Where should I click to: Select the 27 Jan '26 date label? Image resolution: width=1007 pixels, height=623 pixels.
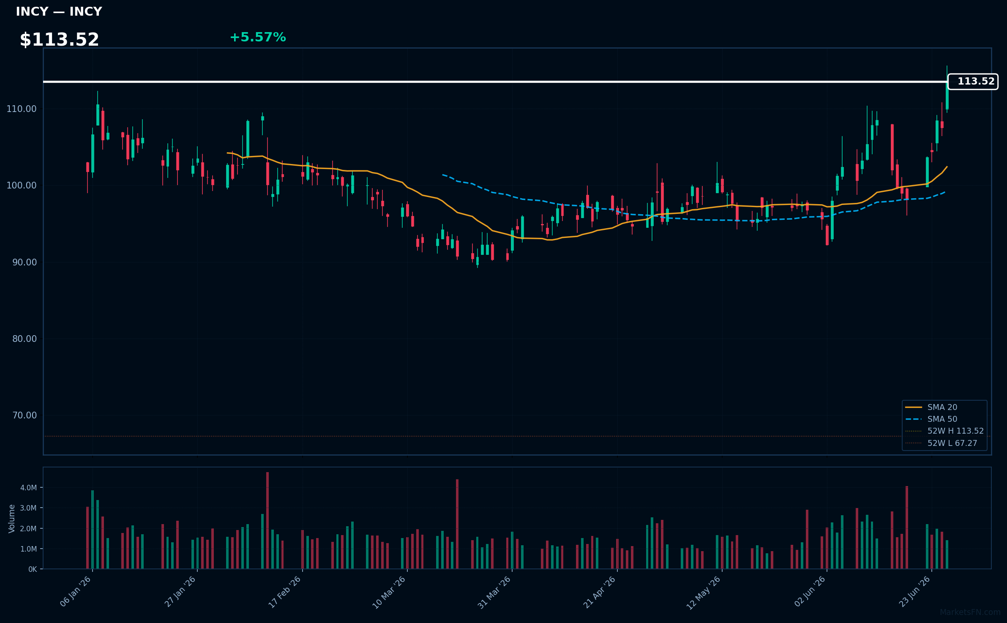pyautogui.click(x=180, y=592)
